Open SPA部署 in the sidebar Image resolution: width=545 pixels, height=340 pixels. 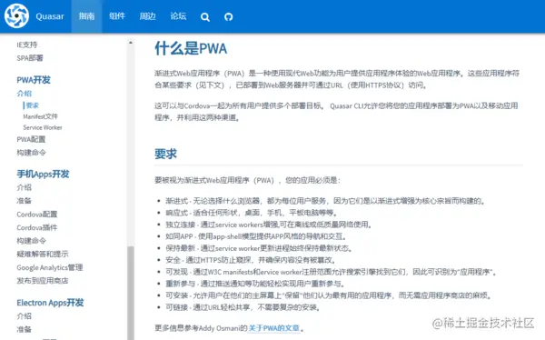(30, 58)
